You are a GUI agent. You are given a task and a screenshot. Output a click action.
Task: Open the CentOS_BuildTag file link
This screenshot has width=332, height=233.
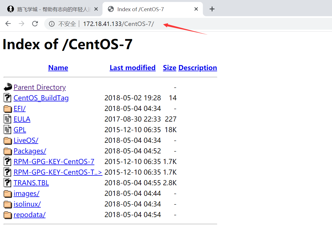click(41, 98)
